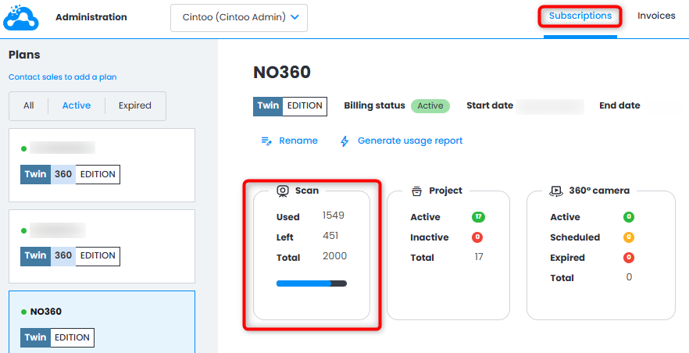Click the Rename link

(x=298, y=141)
